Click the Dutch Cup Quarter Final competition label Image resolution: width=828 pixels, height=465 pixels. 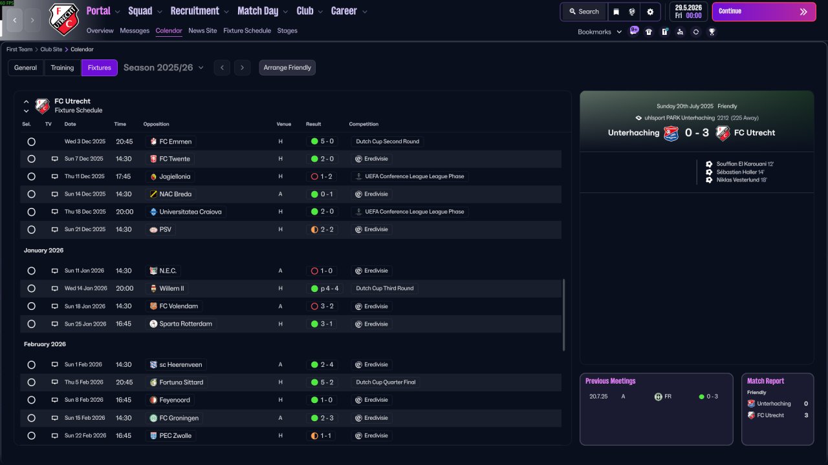click(x=386, y=382)
